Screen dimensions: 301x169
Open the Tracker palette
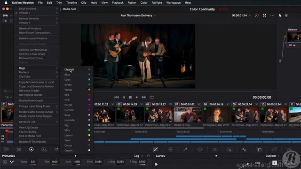click(214, 149)
